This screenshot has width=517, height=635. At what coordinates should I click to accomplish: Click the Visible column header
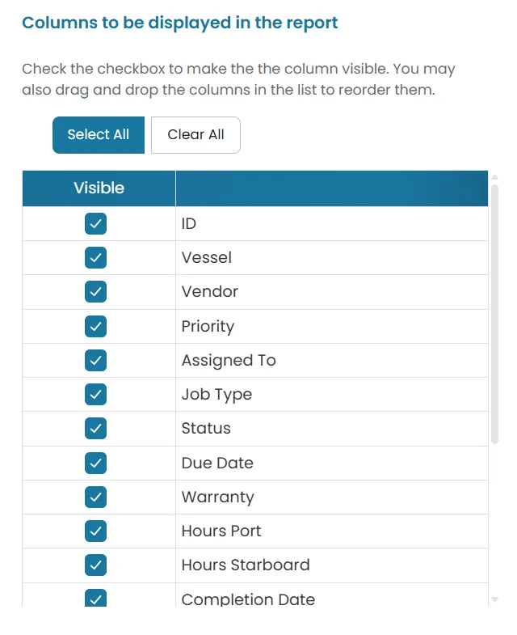click(x=99, y=188)
